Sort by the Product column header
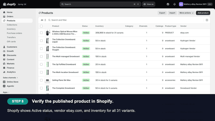 coord(56,26)
